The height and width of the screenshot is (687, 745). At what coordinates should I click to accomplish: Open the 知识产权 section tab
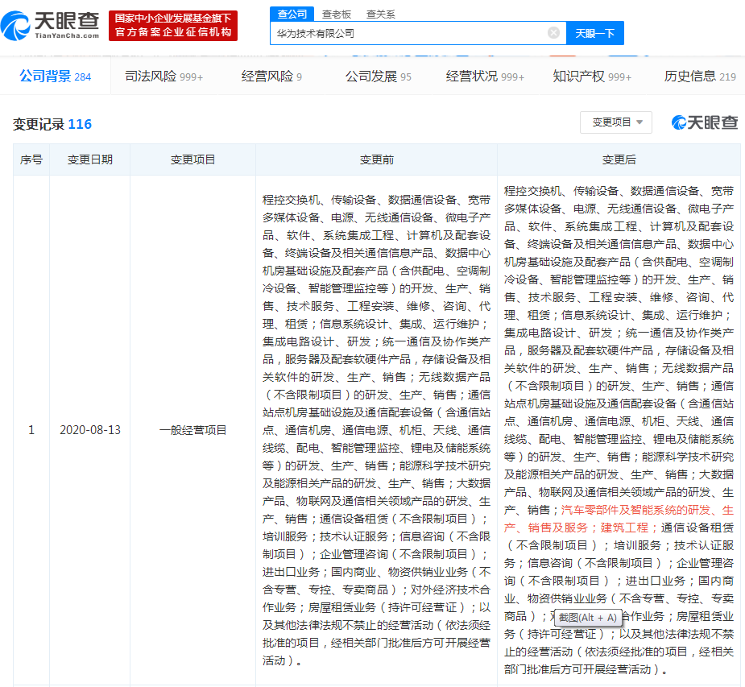tap(592, 76)
